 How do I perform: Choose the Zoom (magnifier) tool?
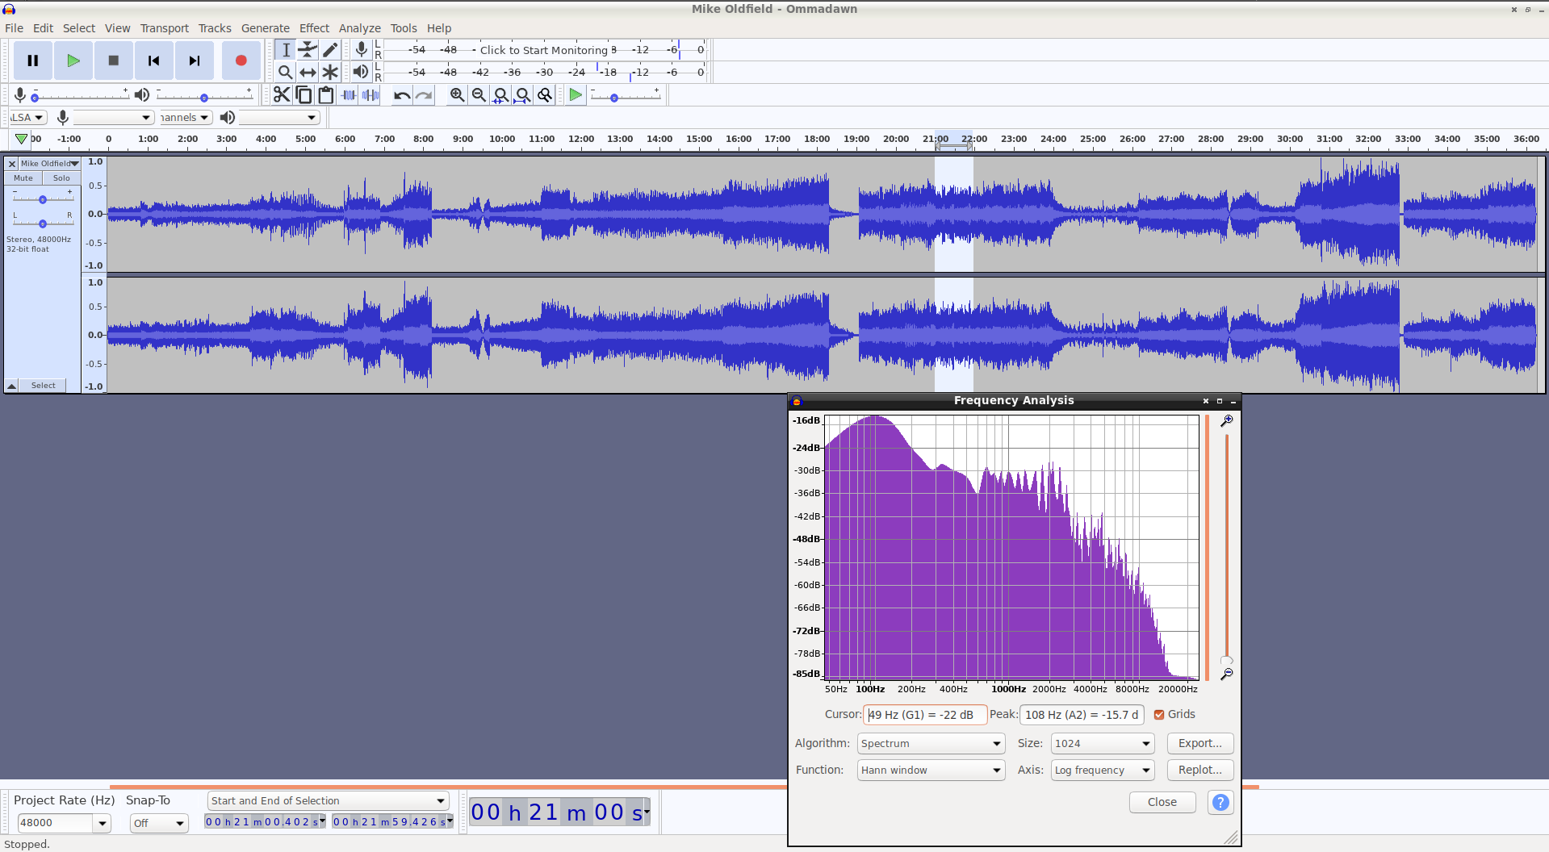point(285,73)
